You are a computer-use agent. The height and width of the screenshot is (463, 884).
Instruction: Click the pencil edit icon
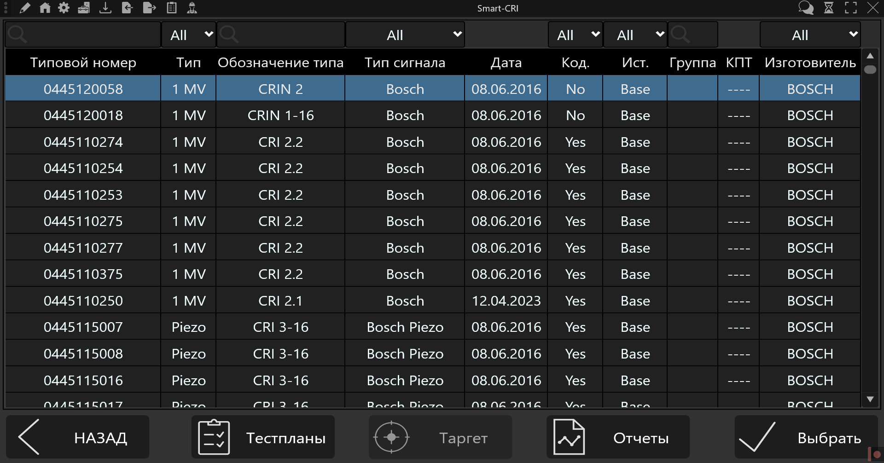(25, 8)
